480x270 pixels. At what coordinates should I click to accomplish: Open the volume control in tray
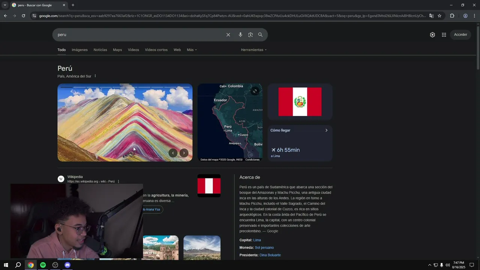(447, 265)
